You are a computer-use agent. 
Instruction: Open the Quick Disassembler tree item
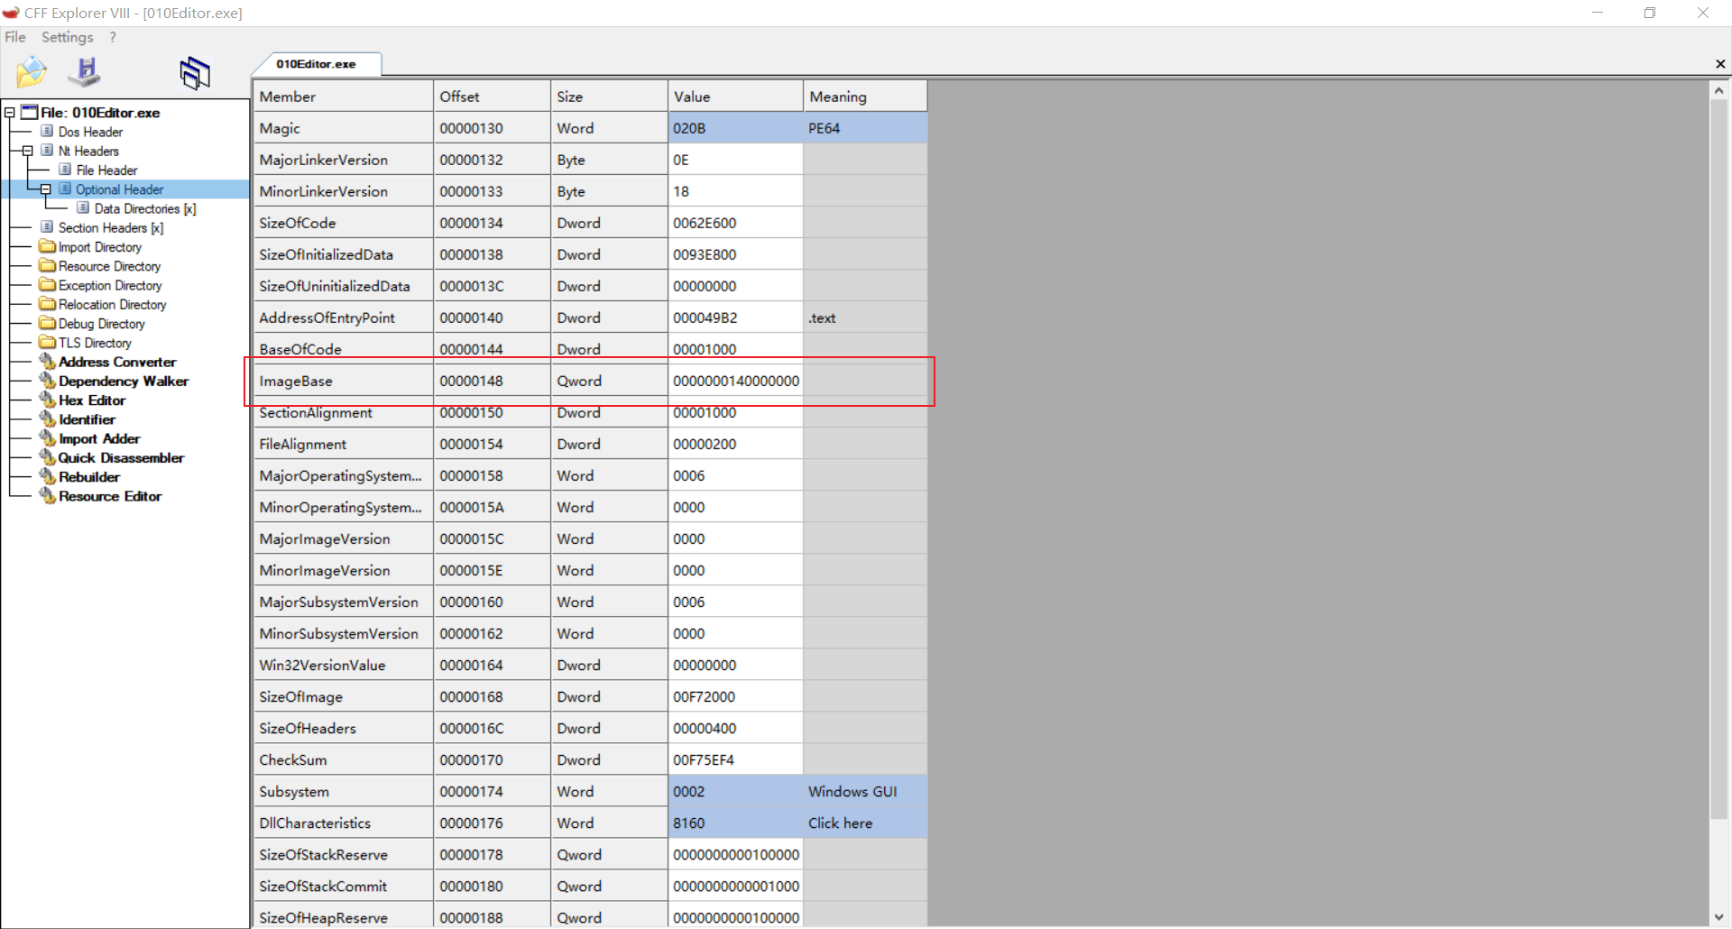pyautogui.click(x=121, y=458)
